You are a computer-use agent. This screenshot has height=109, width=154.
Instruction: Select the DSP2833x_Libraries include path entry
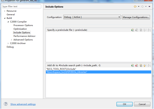[x=98, y=72]
